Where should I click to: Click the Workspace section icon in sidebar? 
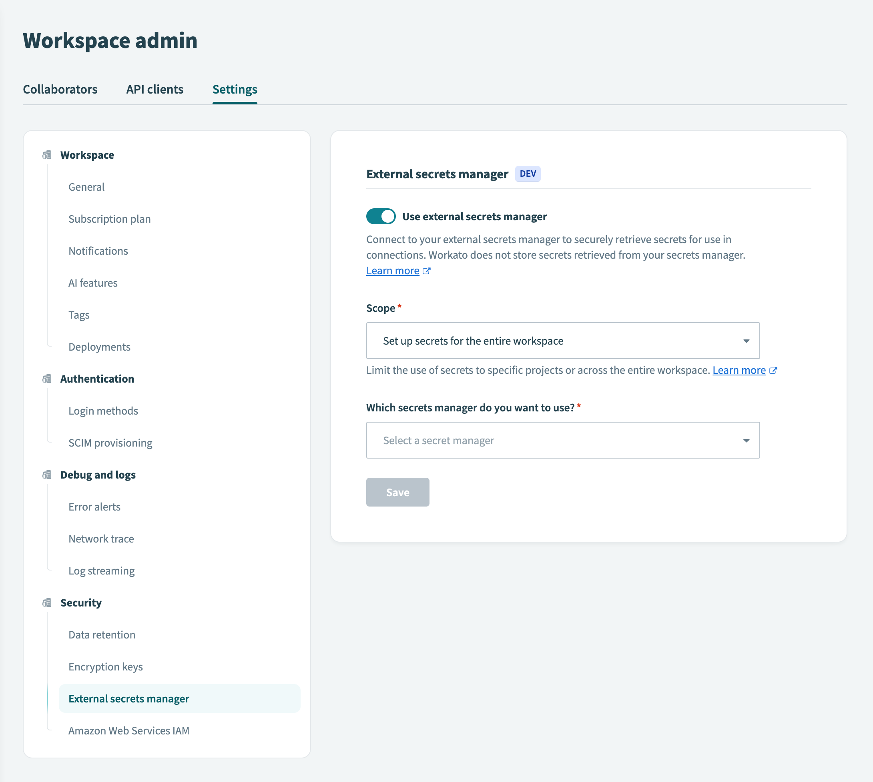point(46,155)
